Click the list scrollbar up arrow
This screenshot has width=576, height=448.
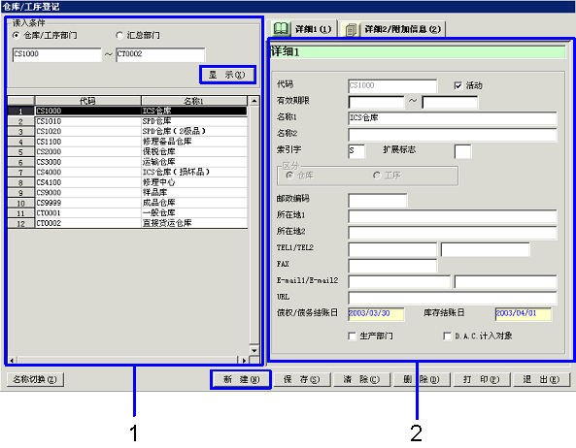pyautogui.click(x=254, y=101)
